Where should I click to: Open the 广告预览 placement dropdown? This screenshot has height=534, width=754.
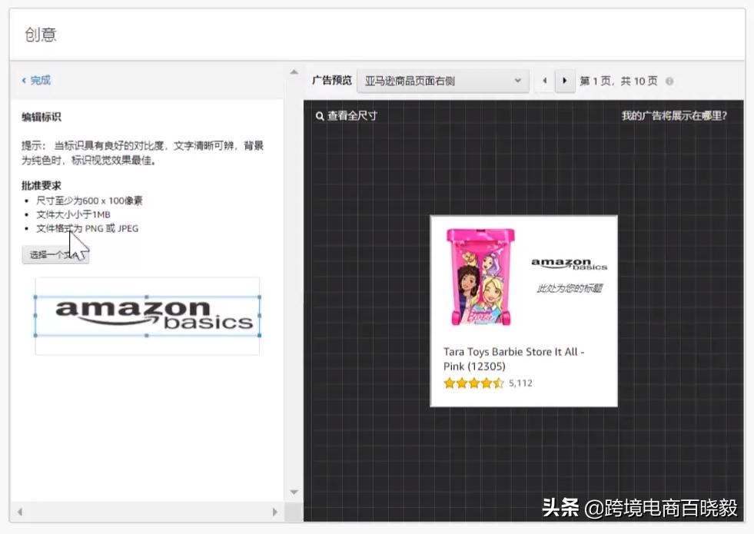(443, 81)
